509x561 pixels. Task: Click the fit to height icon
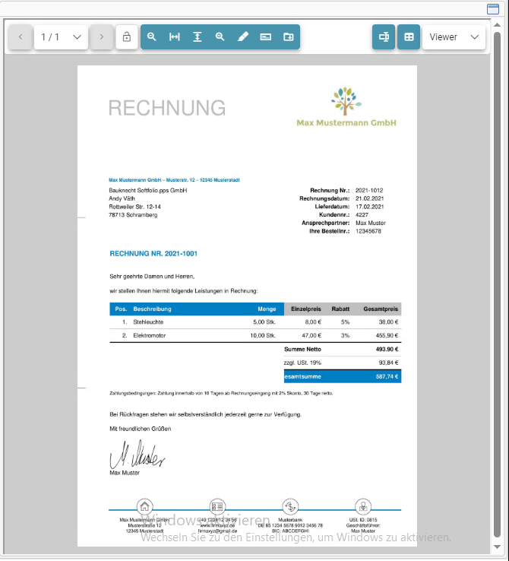[198, 36]
